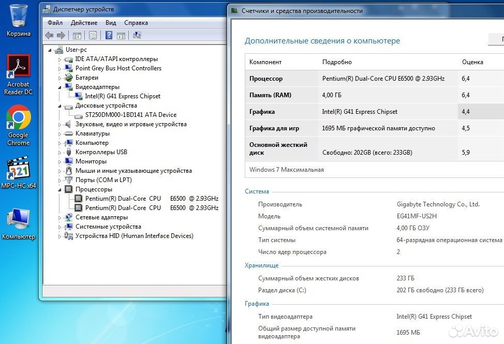
Task: Select the ST250DM000-1BD141 ATA Device label
Action: tap(131, 115)
